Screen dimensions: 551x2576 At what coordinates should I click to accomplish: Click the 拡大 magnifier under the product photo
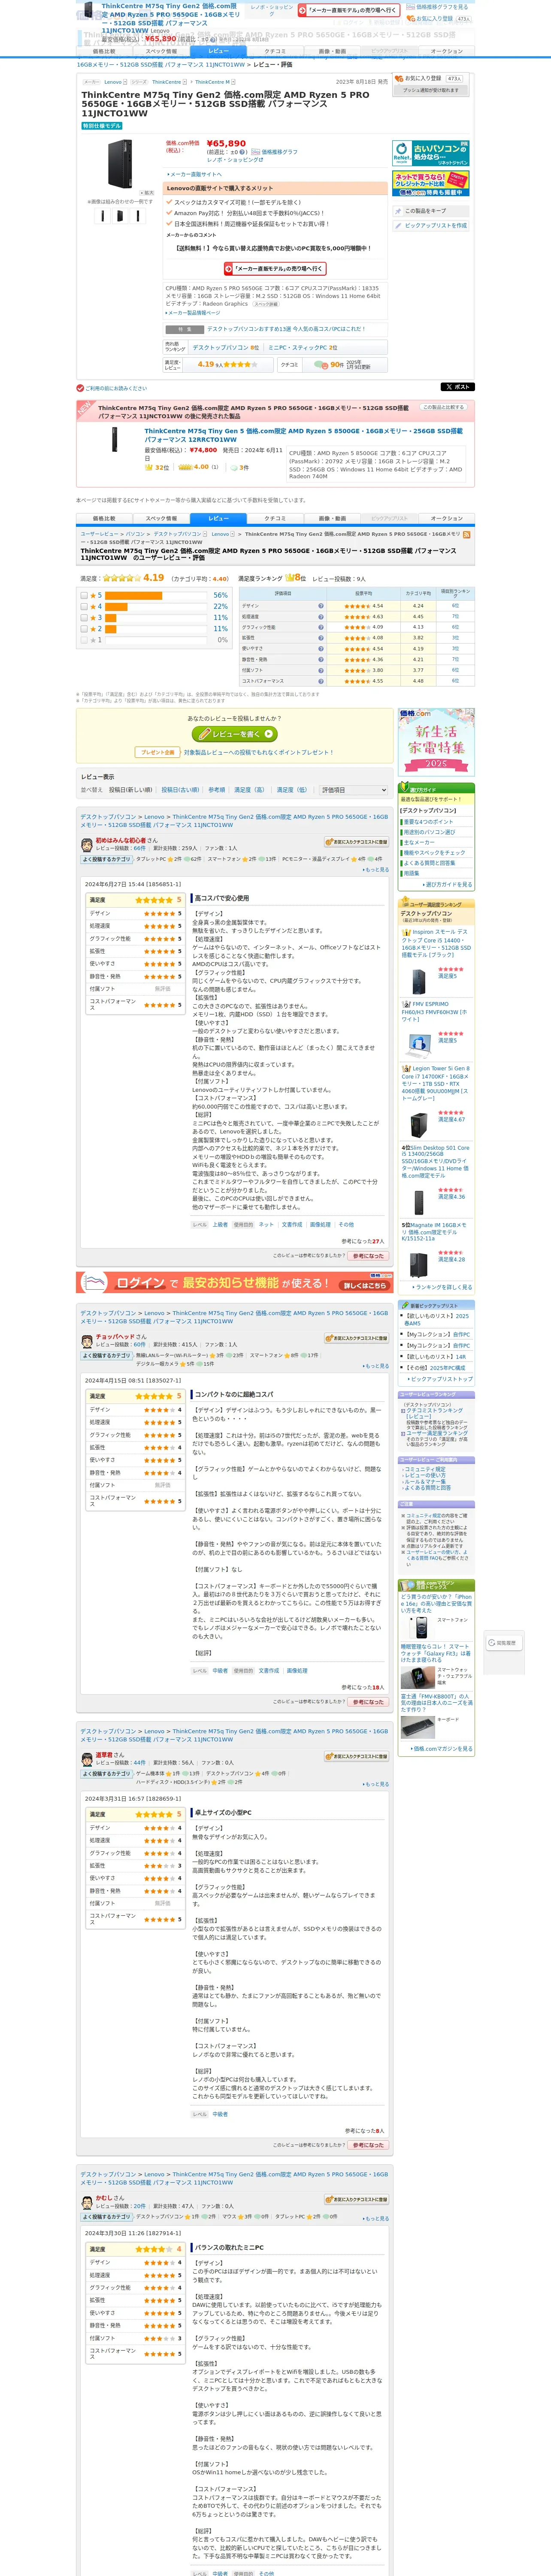pyautogui.click(x=147, y=193)
